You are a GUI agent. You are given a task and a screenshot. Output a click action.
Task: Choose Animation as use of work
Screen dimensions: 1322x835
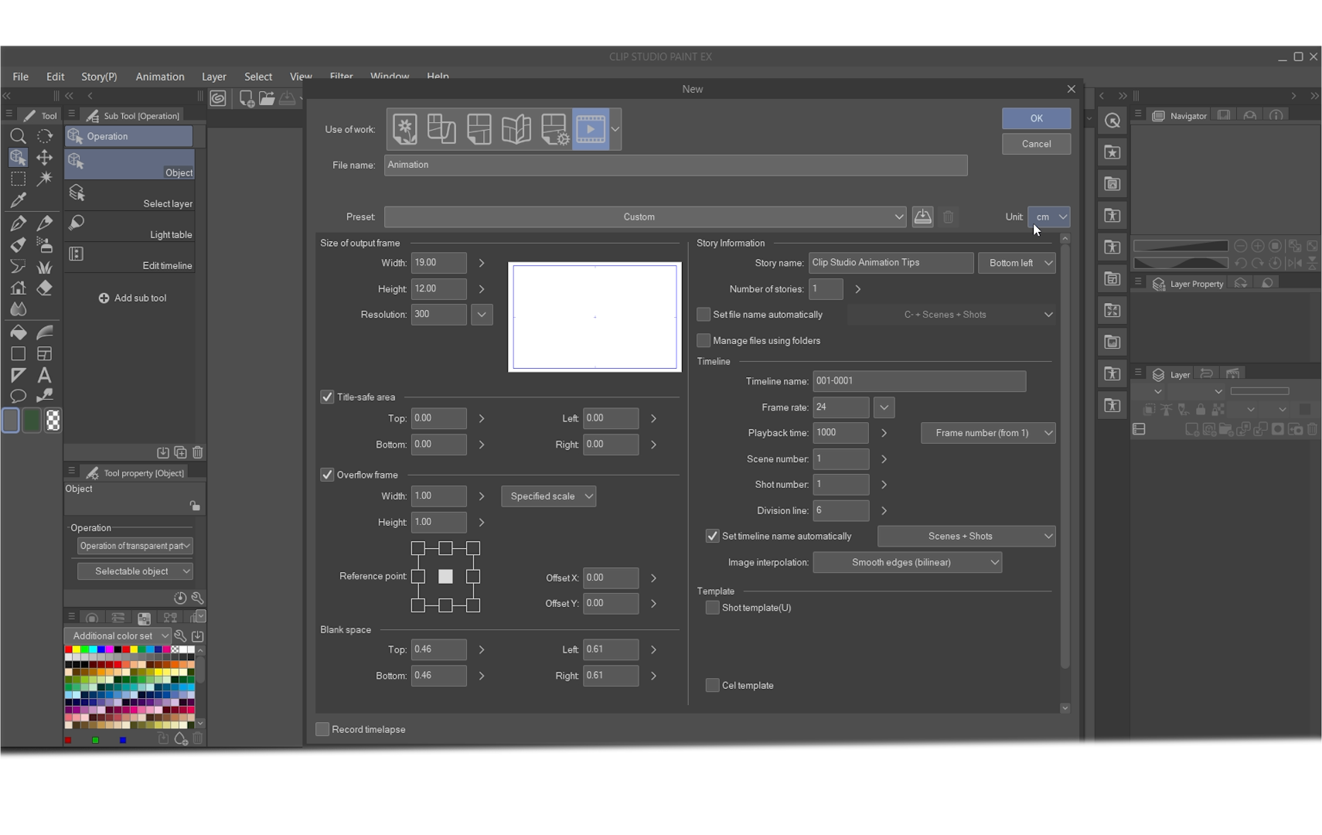click(591, 129)
